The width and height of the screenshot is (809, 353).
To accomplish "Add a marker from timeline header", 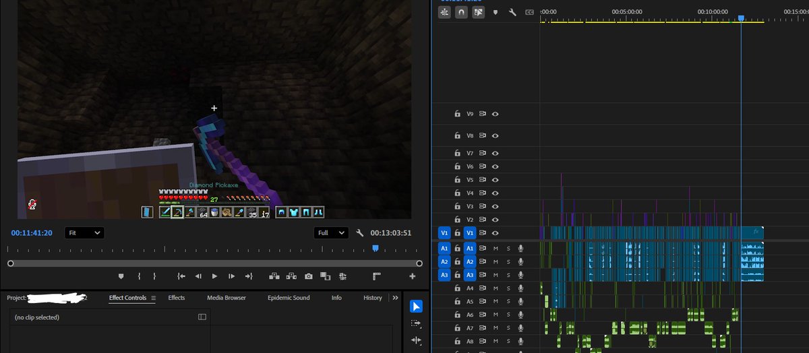I will click(x=496, y=12).
